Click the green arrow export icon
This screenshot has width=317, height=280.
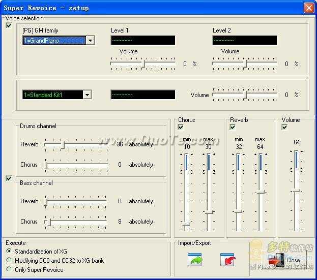point(194,259)
